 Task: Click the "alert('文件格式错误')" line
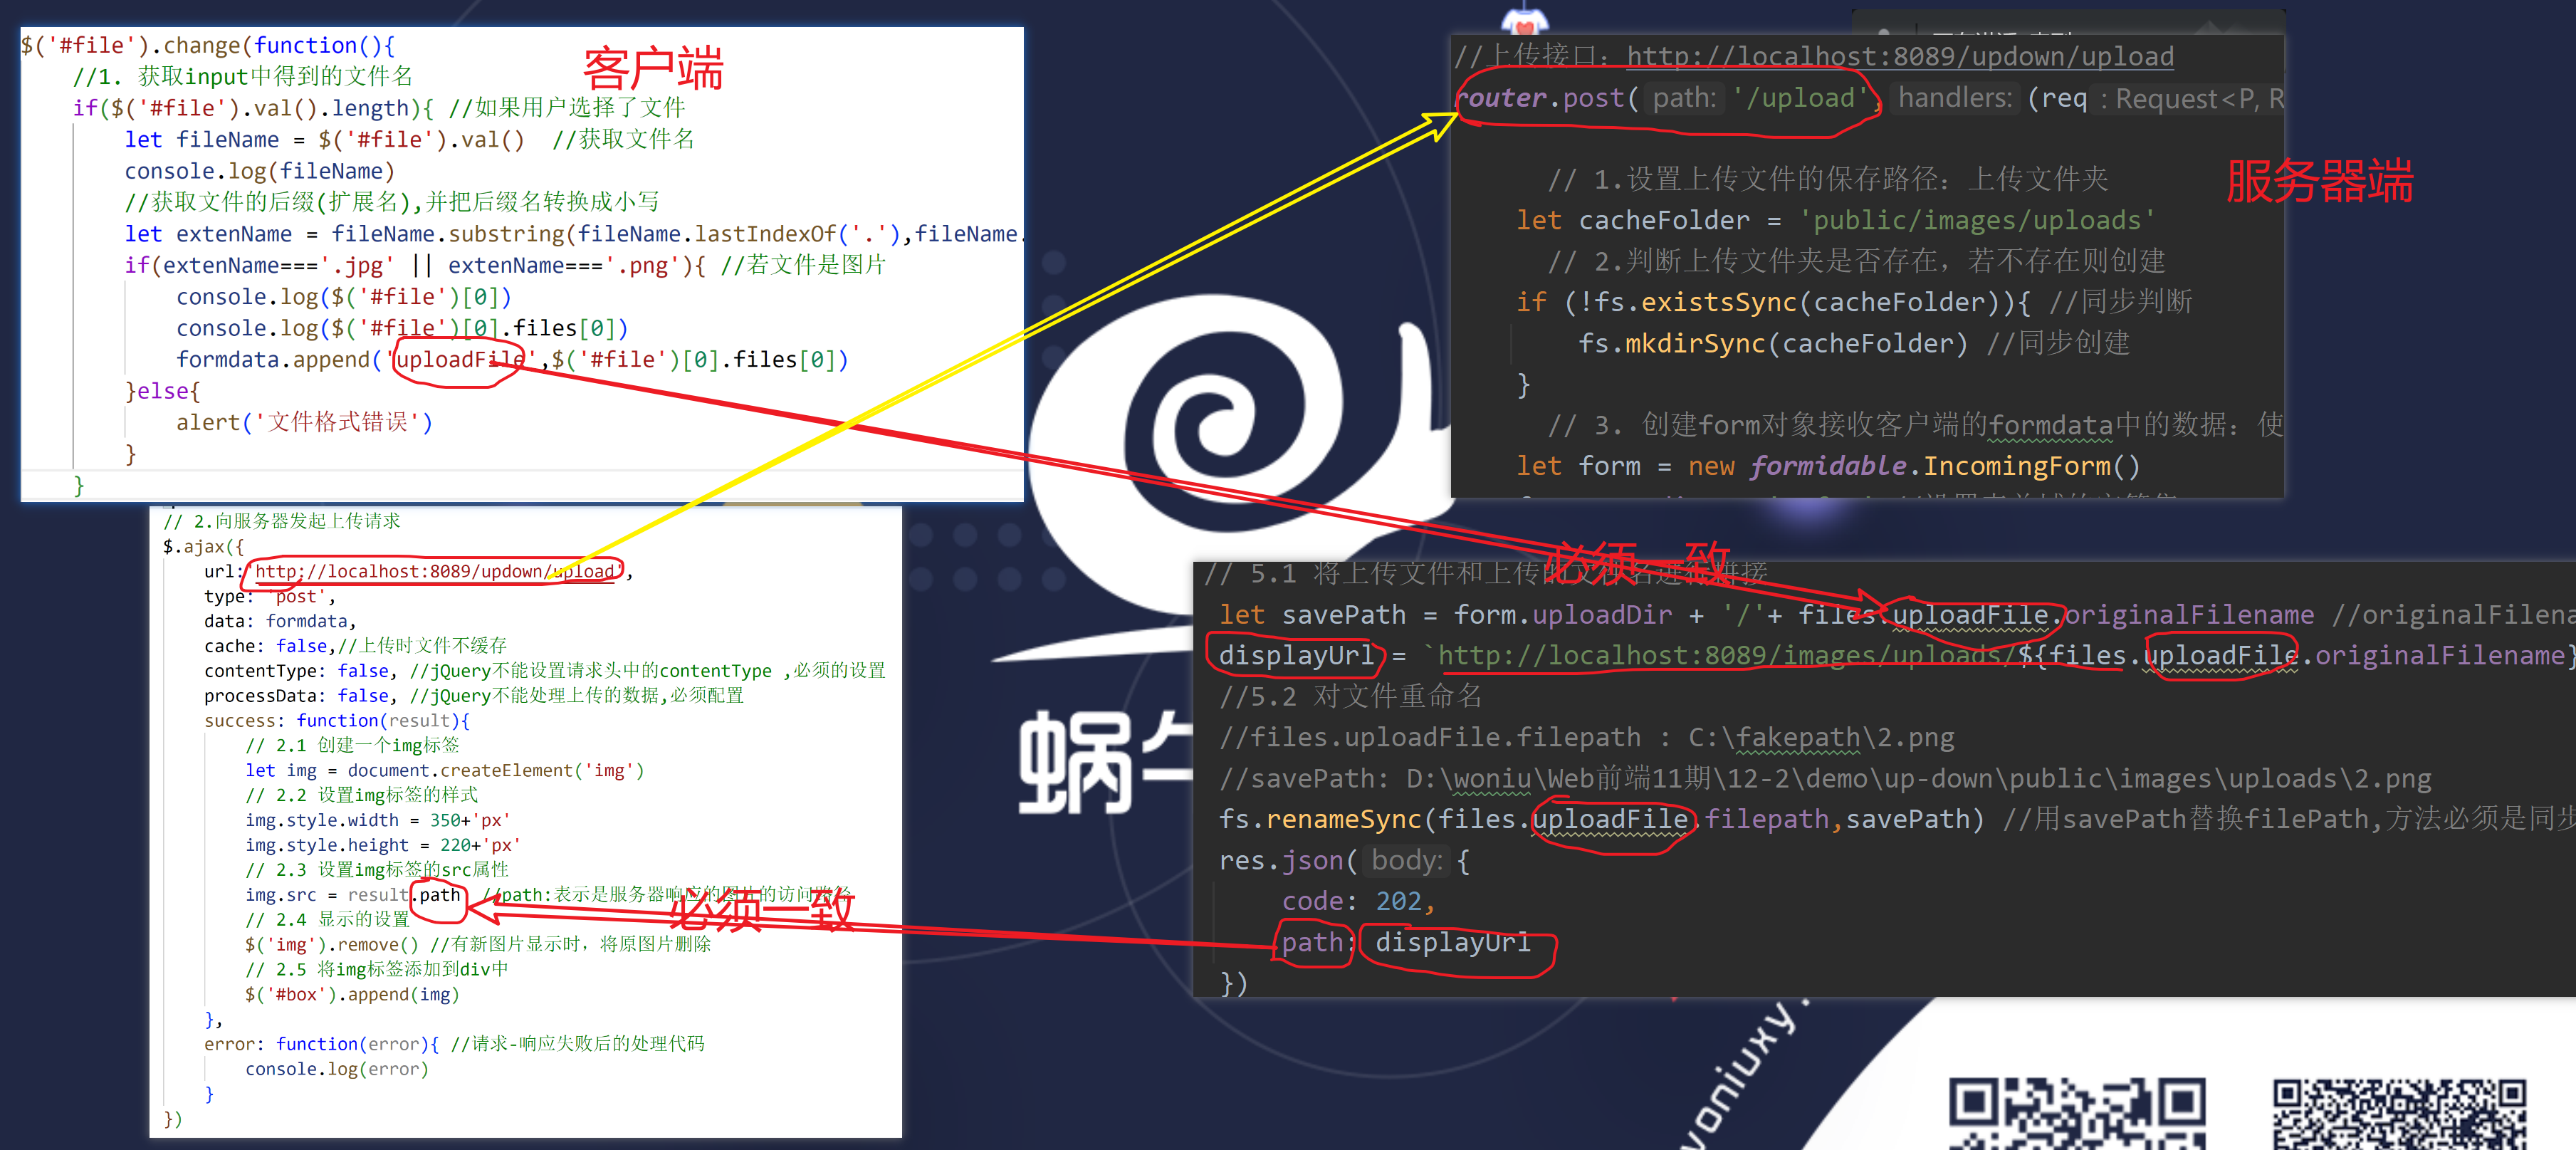tap(304, 423)
